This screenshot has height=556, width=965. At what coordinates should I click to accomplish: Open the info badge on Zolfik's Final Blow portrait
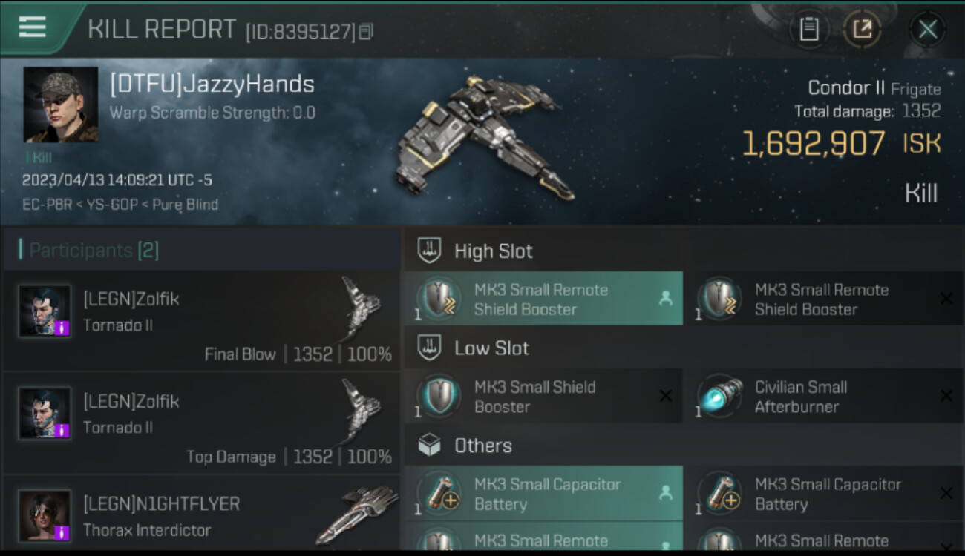[62, 328]
